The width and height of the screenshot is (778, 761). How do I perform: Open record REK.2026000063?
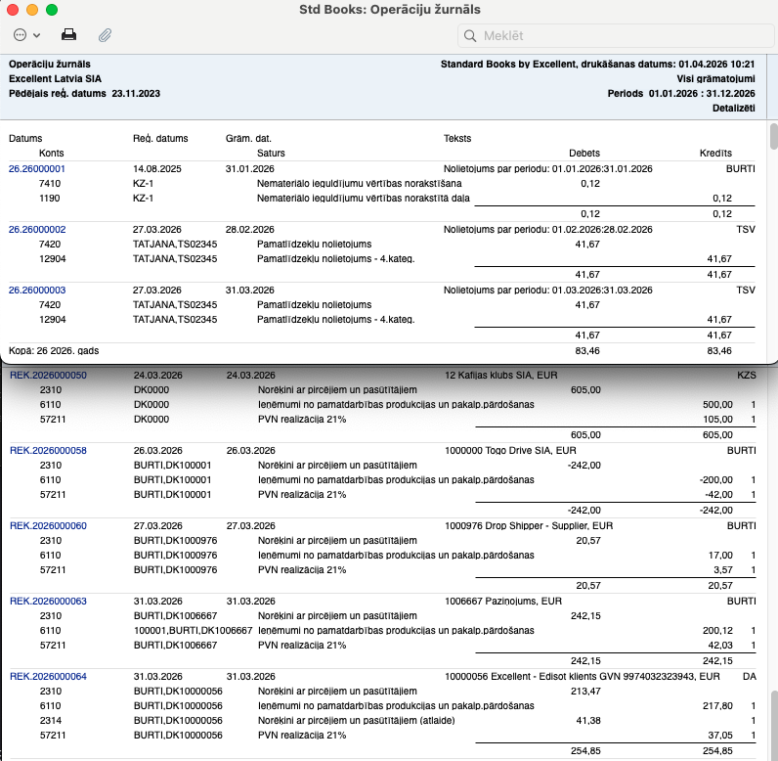point(48,601)
